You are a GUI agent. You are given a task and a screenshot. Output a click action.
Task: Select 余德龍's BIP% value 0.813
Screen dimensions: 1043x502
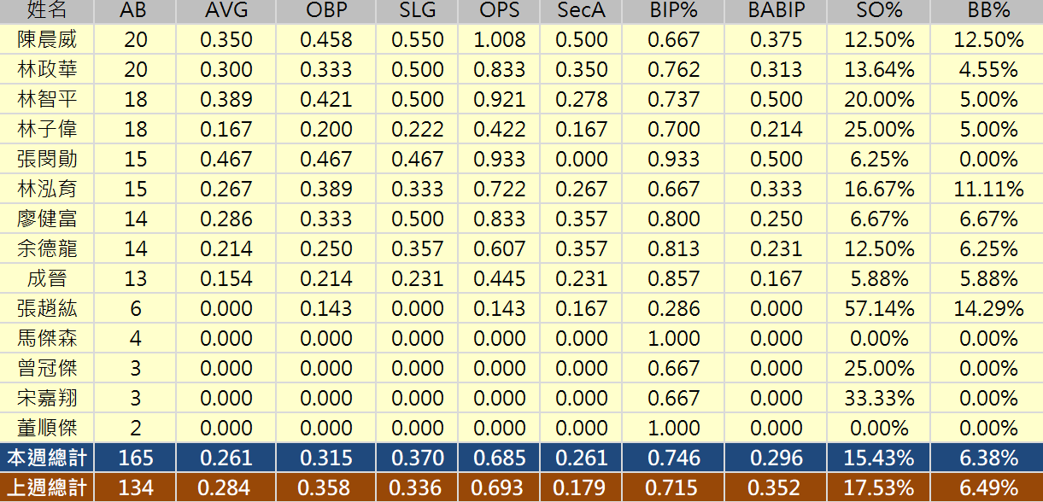[x=673, y=249]
